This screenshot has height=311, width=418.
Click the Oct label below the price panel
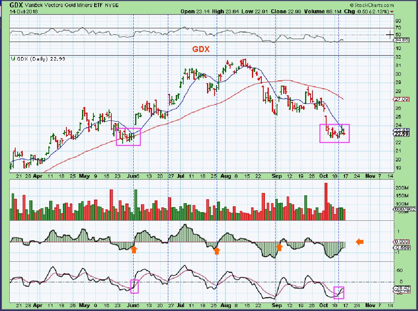pyautogui.click(x=323, y=176)
